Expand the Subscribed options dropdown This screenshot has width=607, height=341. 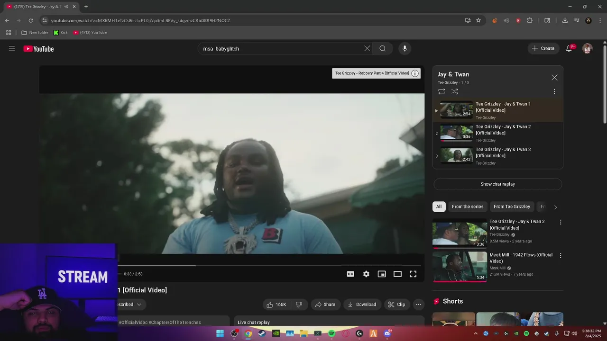131,305
